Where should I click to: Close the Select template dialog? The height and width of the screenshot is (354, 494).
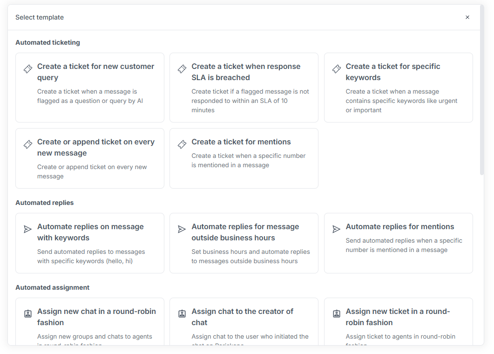click(x=467, y=17)
